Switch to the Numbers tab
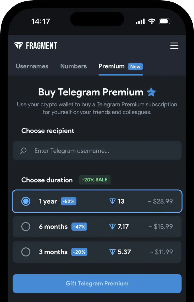 [73, 66]
